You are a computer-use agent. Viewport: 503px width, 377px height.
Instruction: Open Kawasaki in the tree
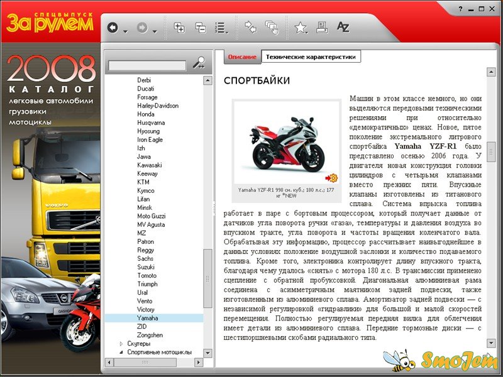click(150, 165)
